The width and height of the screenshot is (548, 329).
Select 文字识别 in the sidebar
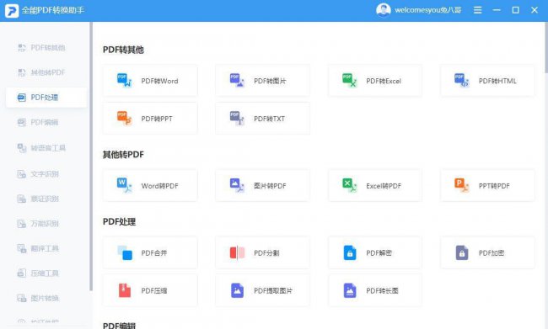[x=46, y=173]
